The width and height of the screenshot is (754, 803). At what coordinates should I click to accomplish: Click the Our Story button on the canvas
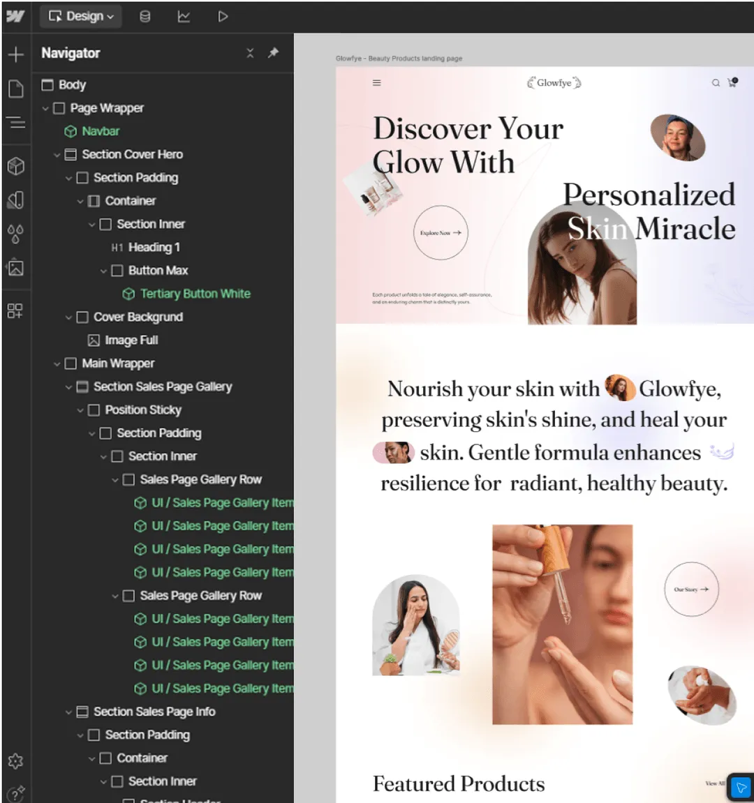click(x=690, y=590)
